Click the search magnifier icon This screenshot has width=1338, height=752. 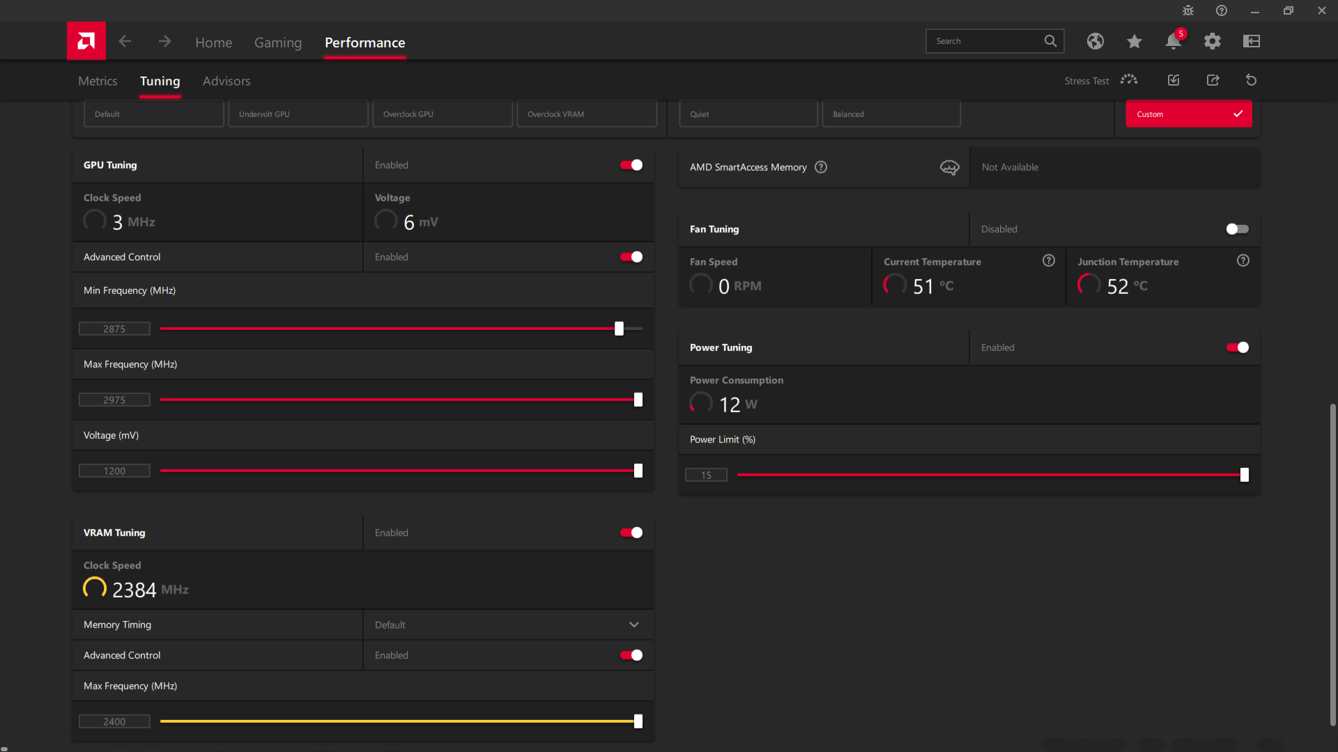[x=1050, y=41]
